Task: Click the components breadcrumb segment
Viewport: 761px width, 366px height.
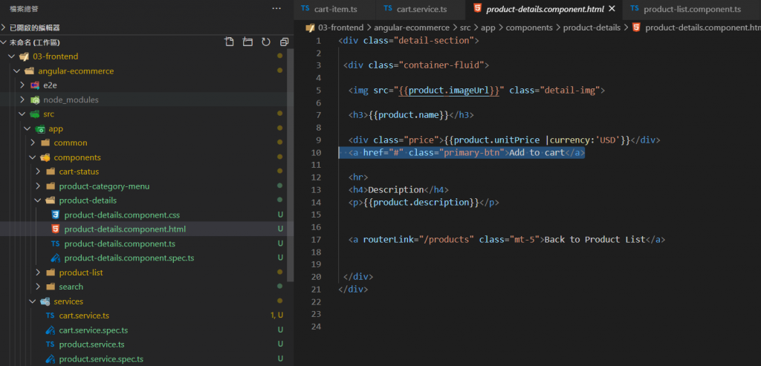Action: (x=529, y=27)
